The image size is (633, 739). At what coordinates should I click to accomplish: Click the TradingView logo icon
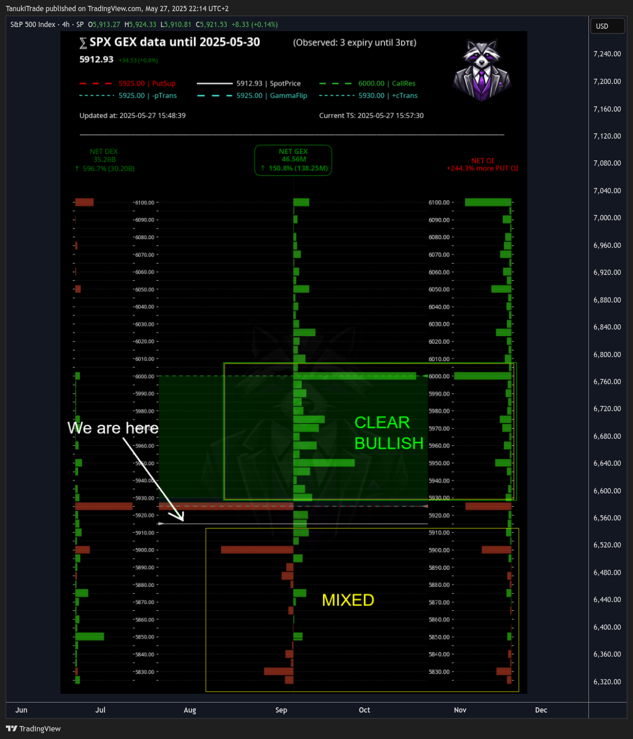coord(11,728)
